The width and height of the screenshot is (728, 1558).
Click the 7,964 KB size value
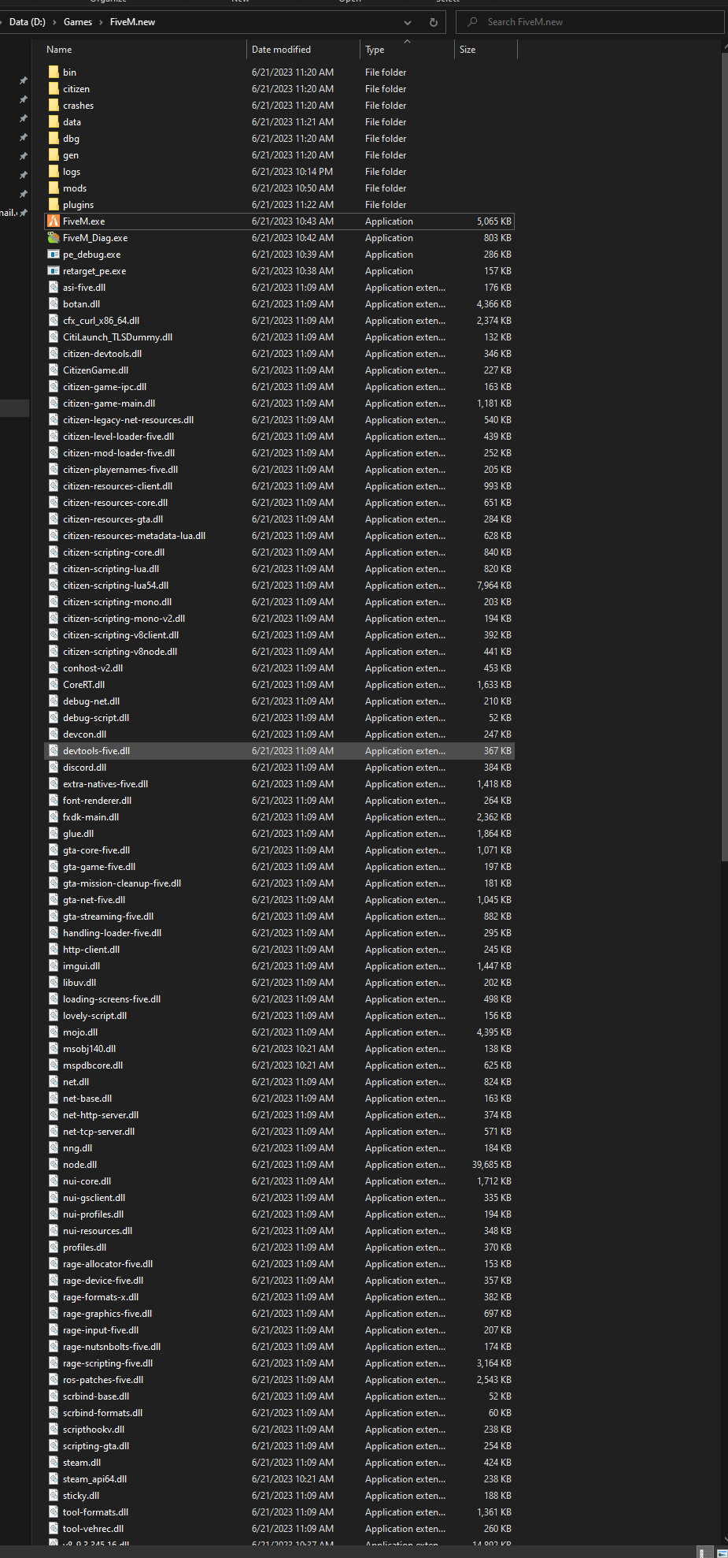click(494, 586)
